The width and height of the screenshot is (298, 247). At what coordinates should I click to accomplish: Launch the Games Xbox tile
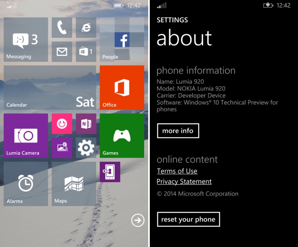click(x=122, y=136)
